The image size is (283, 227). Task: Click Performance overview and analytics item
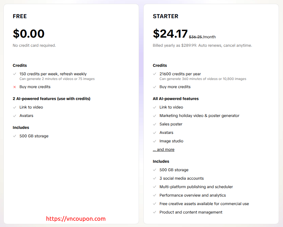(x=192, y=195)
